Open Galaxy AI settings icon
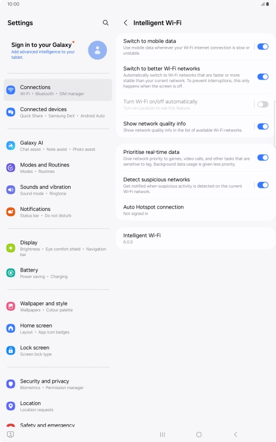 coord(11,146)
